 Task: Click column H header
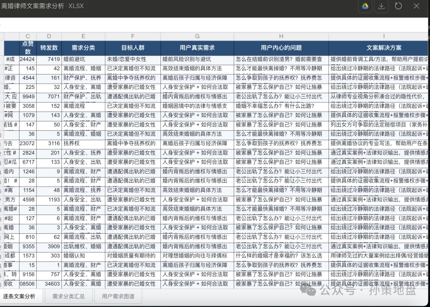[x=281, y=36]
